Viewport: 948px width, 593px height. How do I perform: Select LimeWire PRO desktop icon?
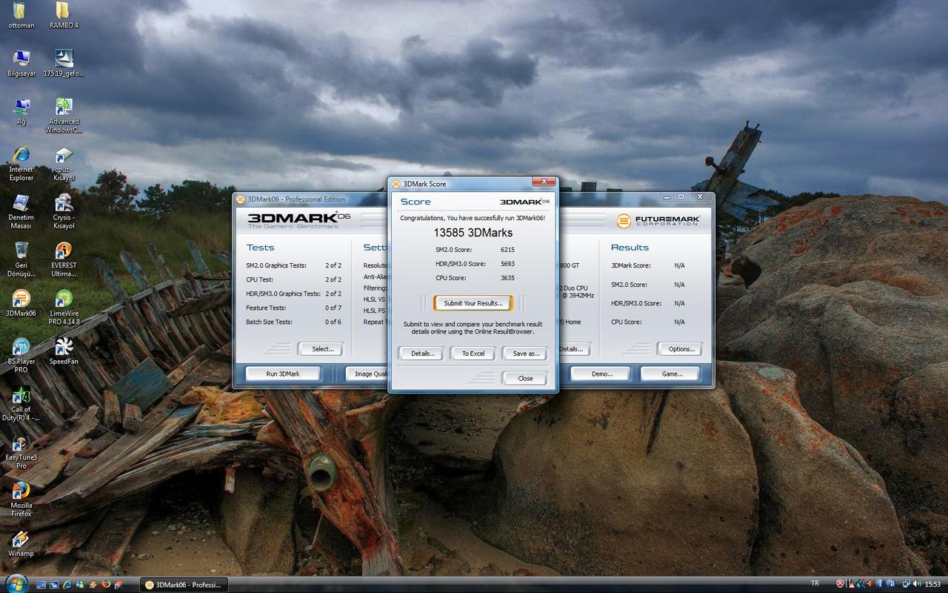64,308
